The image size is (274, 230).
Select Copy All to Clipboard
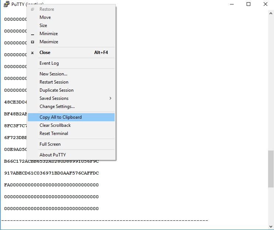coord(61,117)
